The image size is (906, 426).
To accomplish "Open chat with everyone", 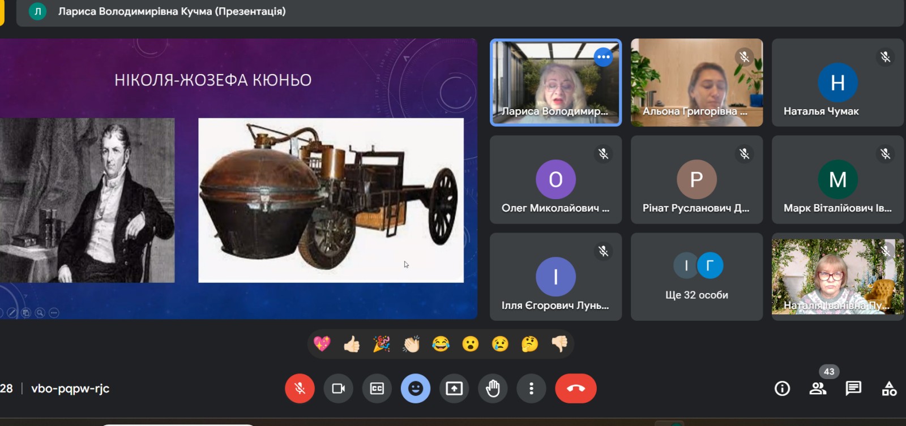I will point(853,389).
